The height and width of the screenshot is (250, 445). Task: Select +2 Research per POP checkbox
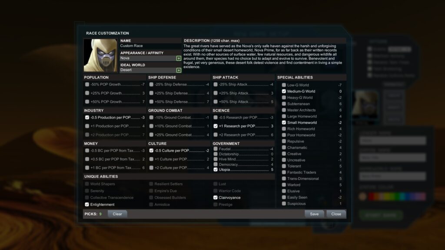[x=216, y=135]
